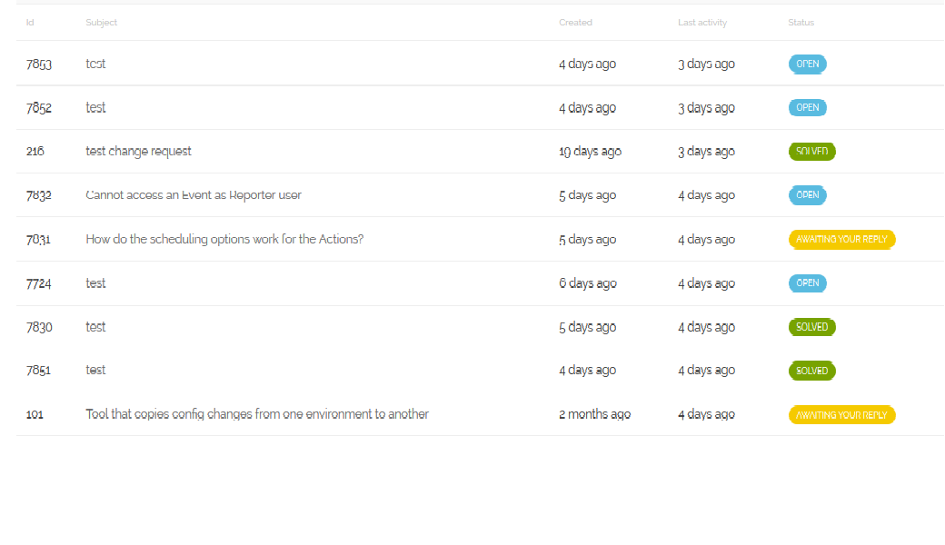The width and height of the screenshot is (945, 545).
Task: Open 'Cannot access an Event as Reporter user' ticket
Action: (194, 195)
